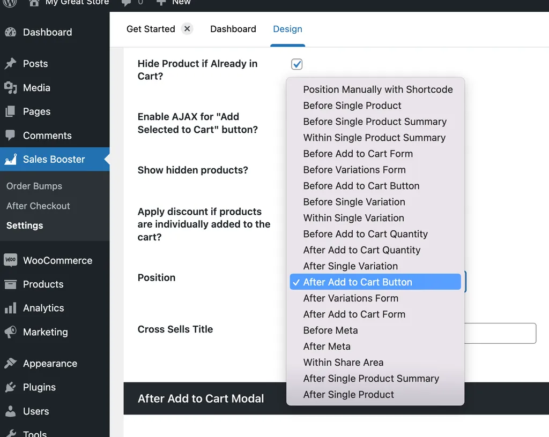Uncheck Hide Product if Already in Cart

[x=296, y=64]
